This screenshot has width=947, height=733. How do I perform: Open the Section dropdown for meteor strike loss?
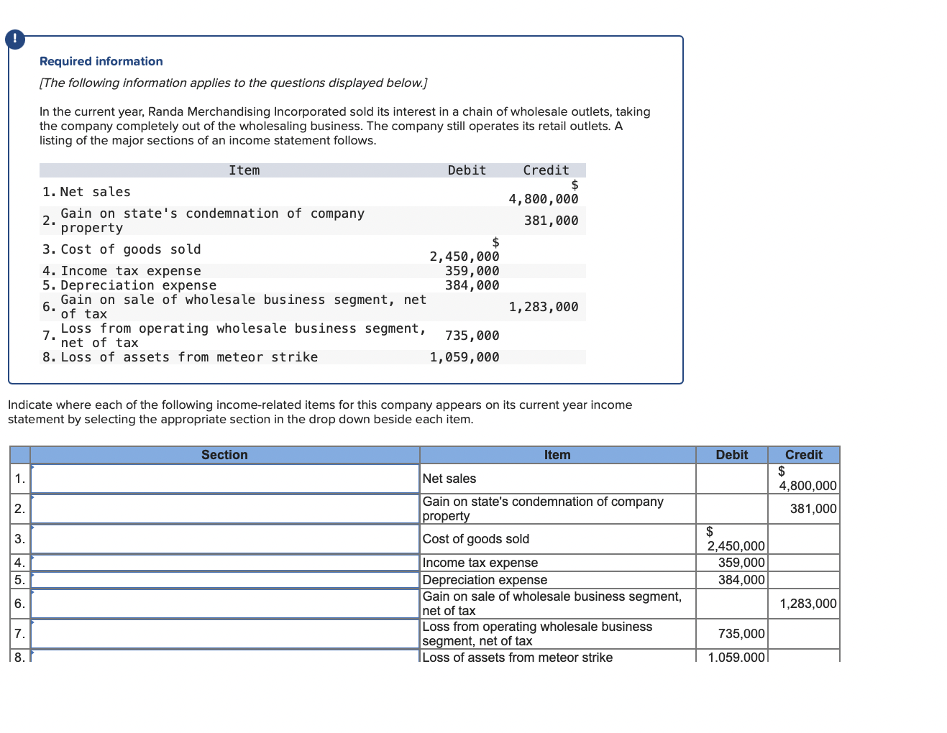click(x=224, y=656)
